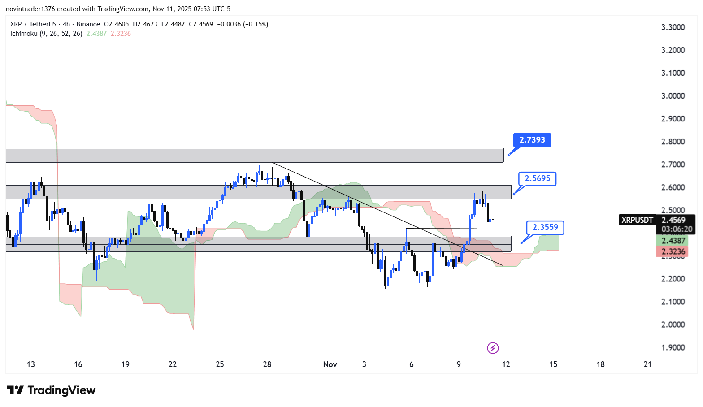Click the green 2.4387 axis price tag
703x407 pixels.
(x=673, y=241)
